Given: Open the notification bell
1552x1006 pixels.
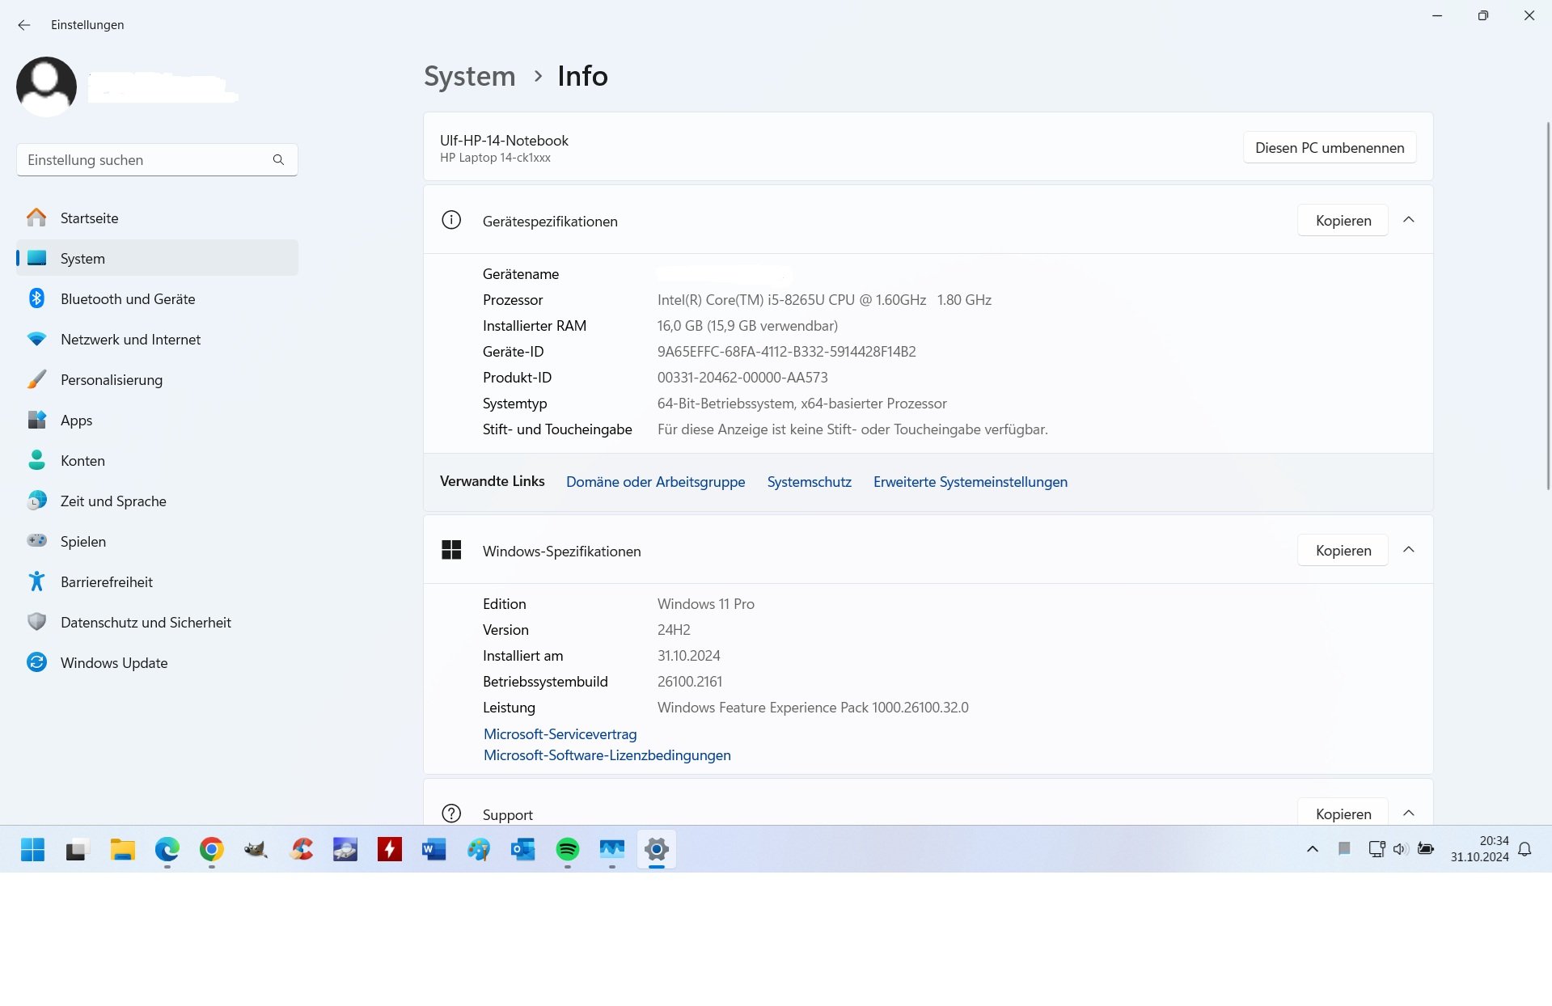Looking at the screenshot, I should (x=1525, y=849).
